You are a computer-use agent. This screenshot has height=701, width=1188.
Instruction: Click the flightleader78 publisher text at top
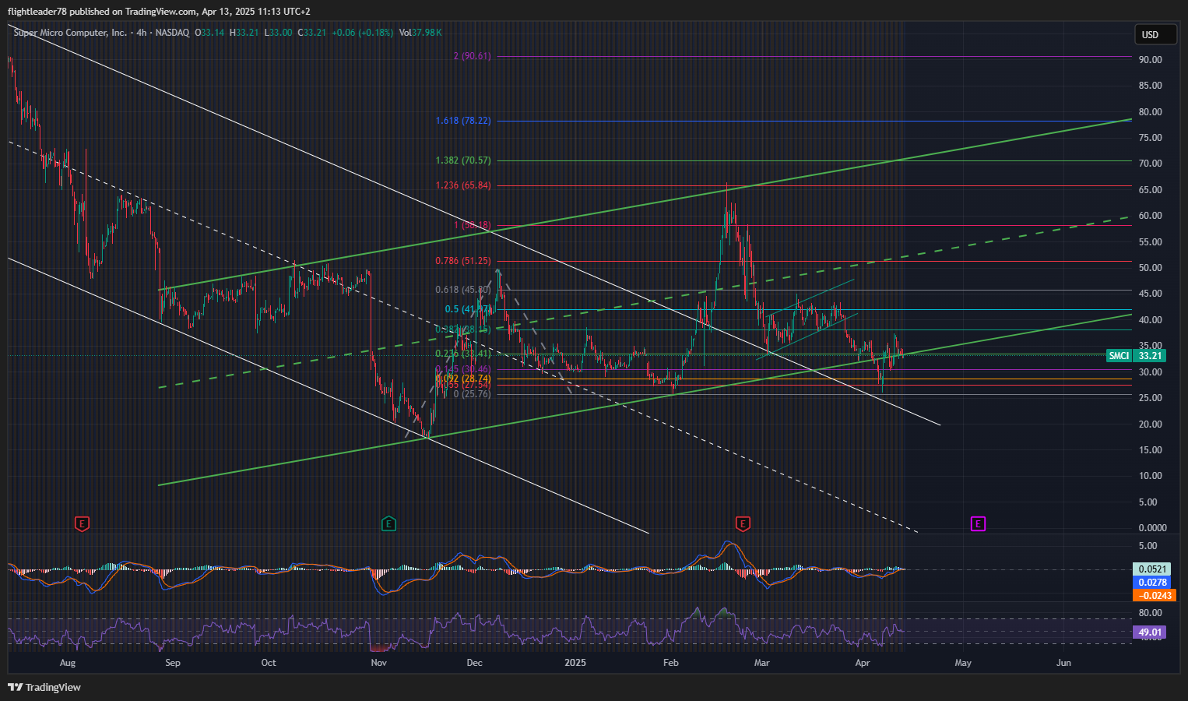(x=37, y=12)
